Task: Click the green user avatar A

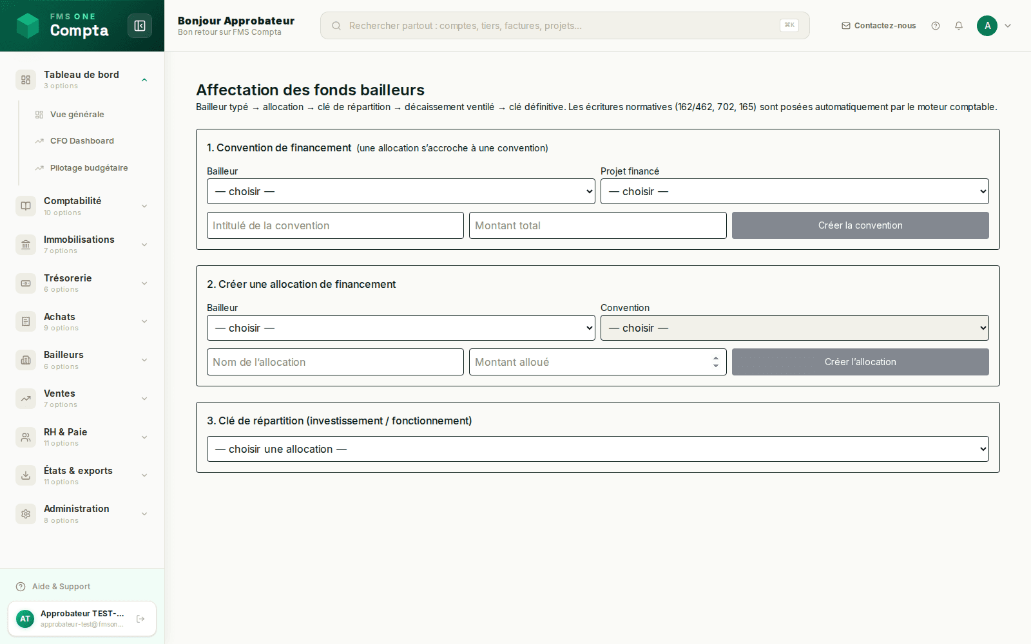Action: point(987,26)
